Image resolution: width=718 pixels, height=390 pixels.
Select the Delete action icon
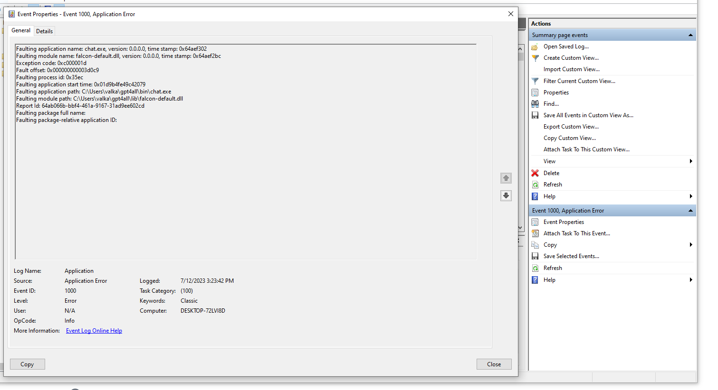click(536, 173)
